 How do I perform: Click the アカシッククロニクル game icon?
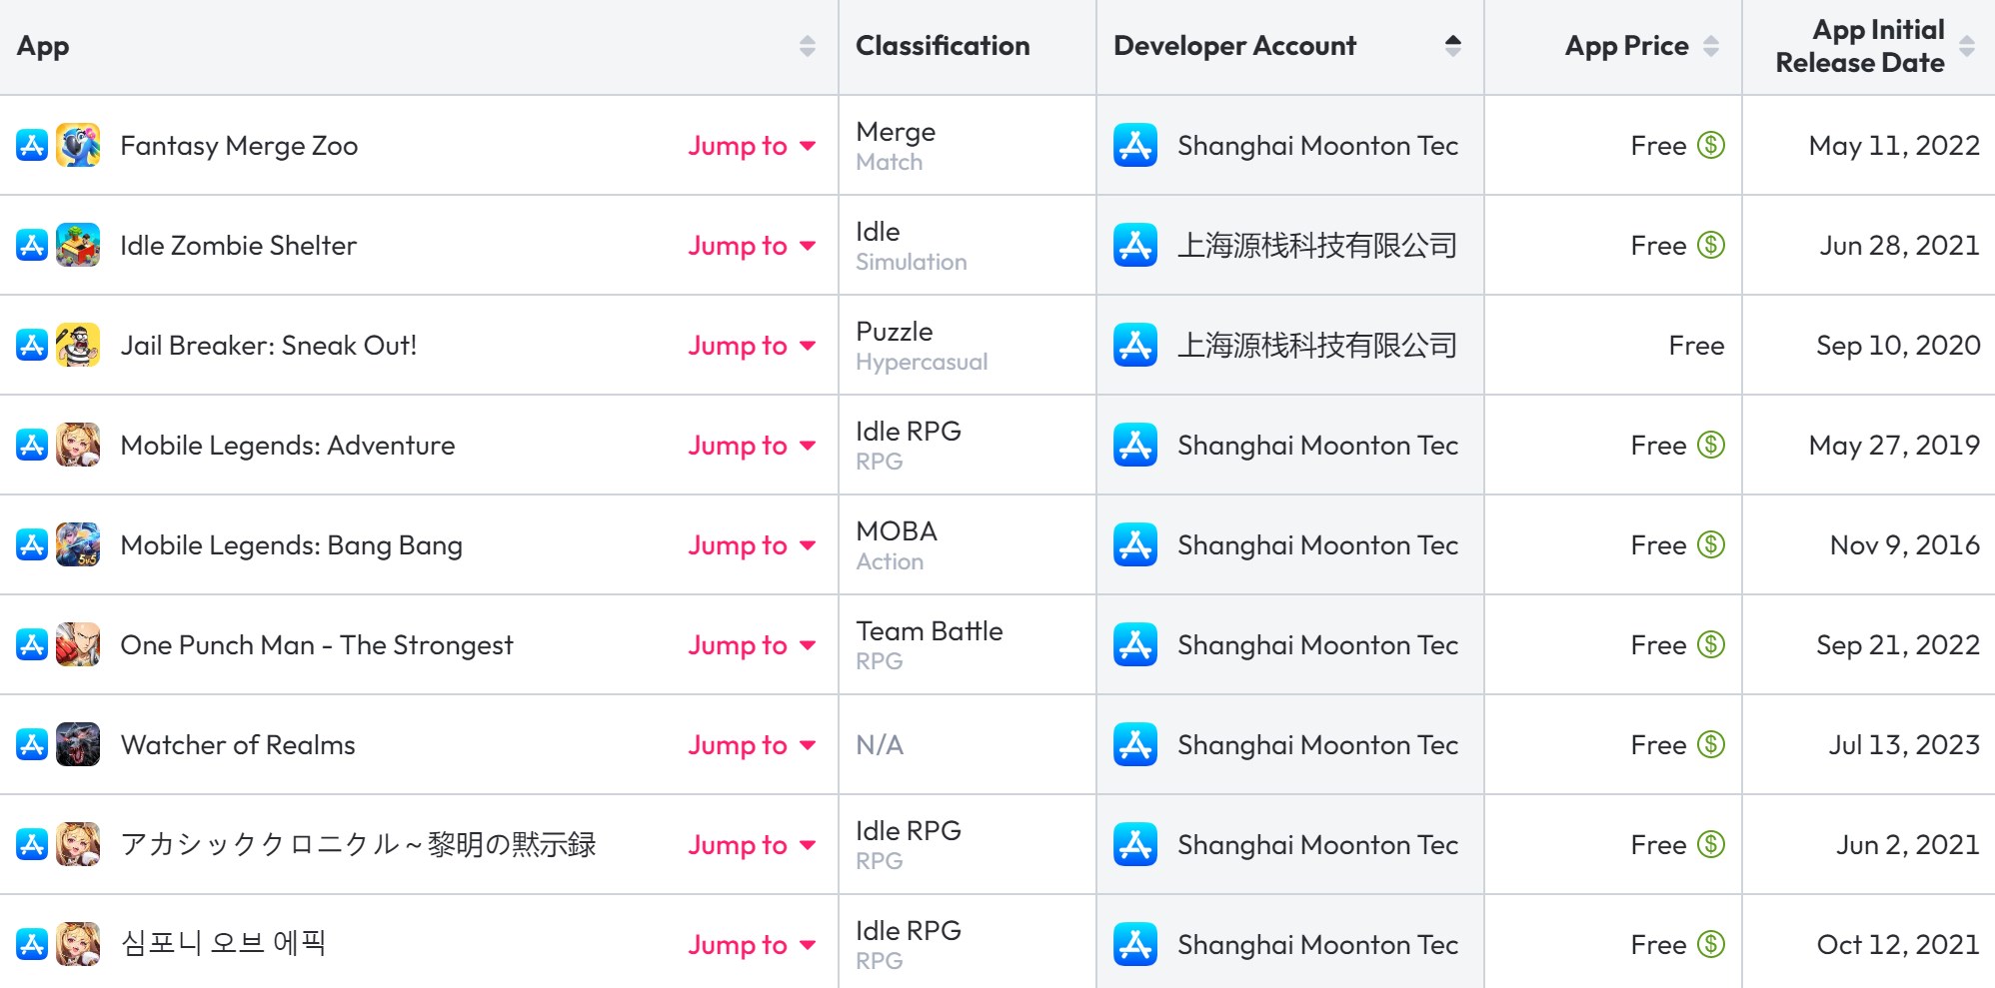pos(78,844)
